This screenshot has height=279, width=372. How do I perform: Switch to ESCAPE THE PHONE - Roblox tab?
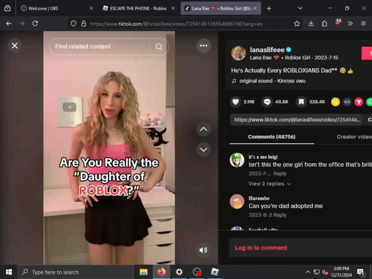(138, 9)
